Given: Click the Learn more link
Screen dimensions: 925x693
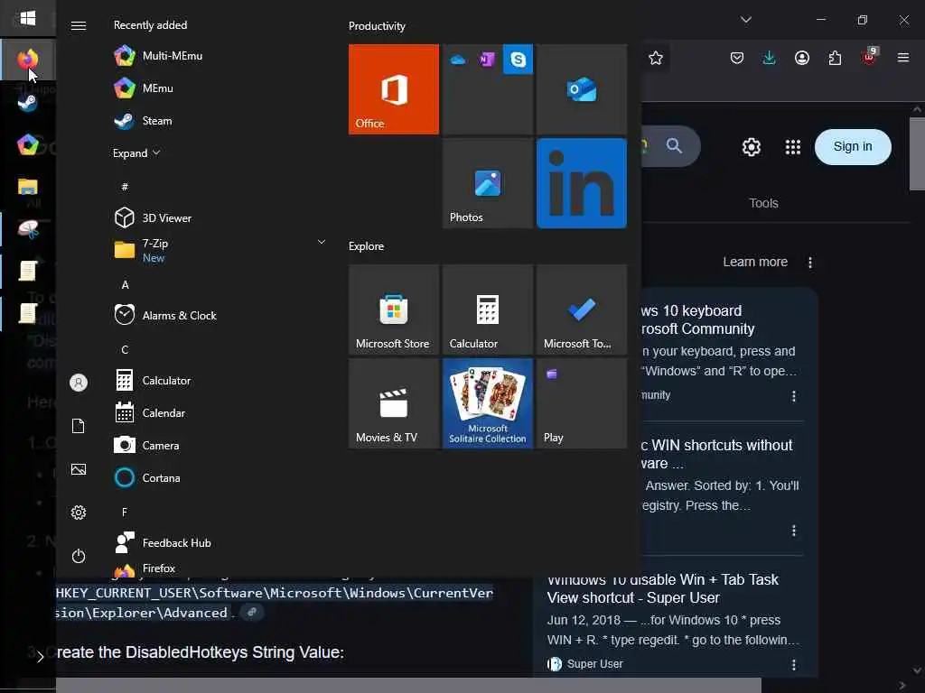Looking at the screenshot, I should tap(755, 263).
